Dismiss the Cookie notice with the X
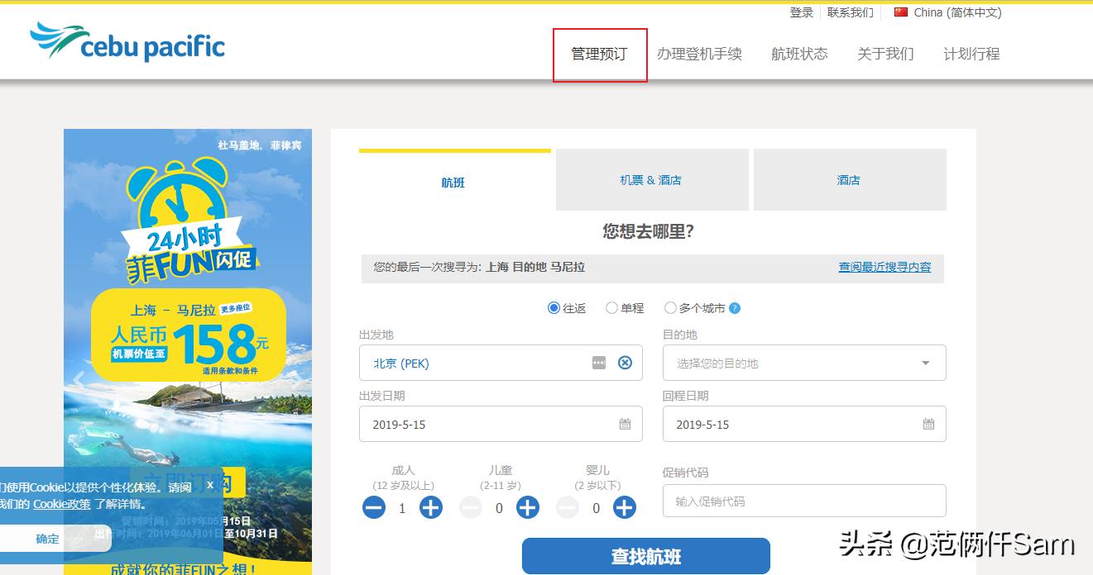This screenshot has width=1093, height=575. tap(210, 485)
